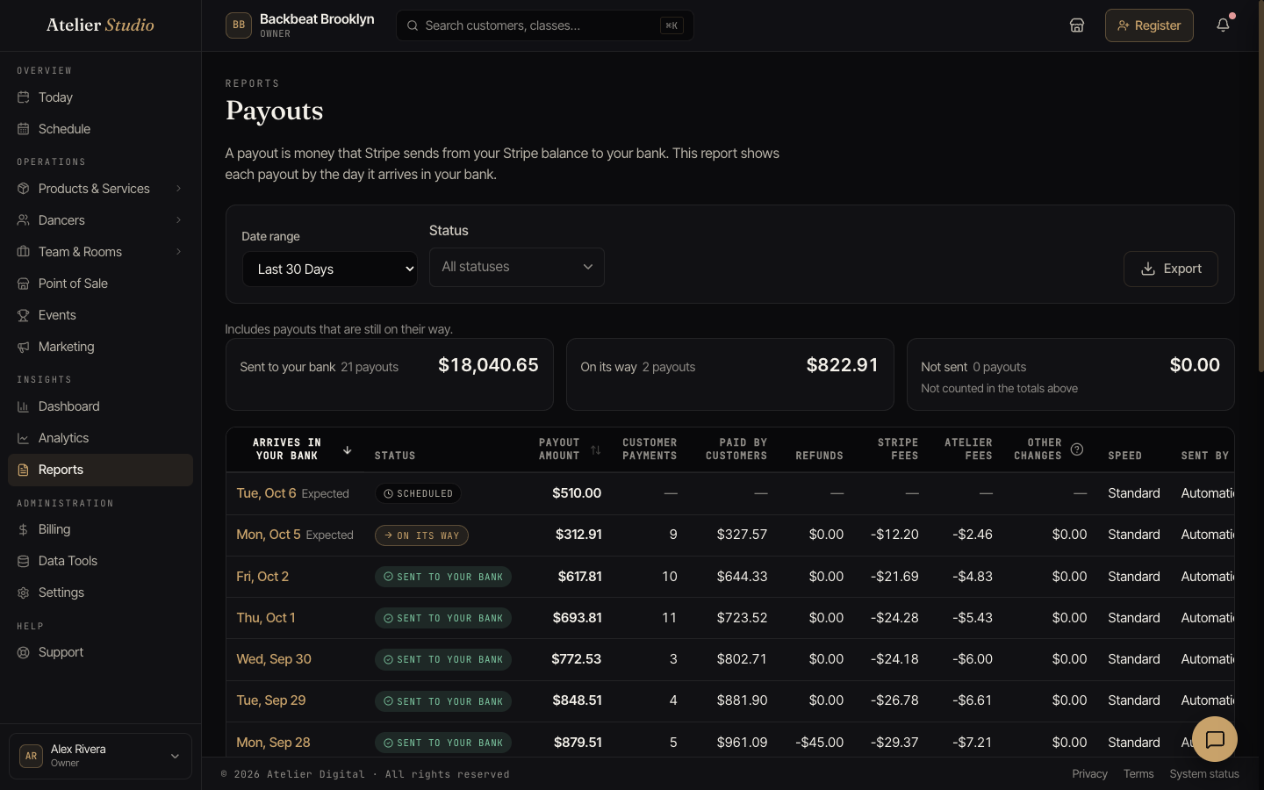The height and width of the screenshot is (790, 1264).
Task: Open the All statuses dropdown
Action: (516, 267)
